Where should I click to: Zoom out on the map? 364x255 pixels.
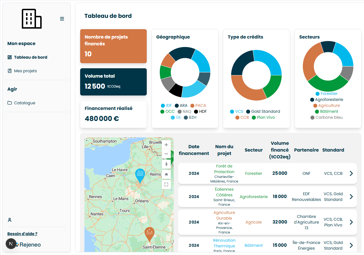(x=166, y=154)
